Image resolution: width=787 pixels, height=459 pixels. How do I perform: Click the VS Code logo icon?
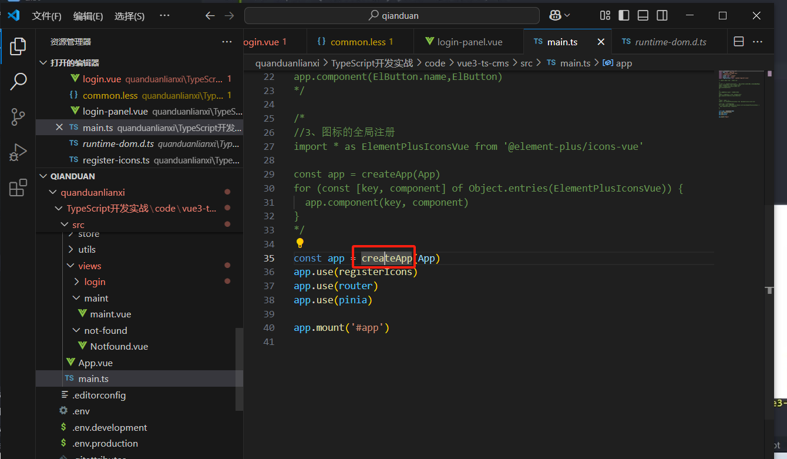click(x=14, y=15)
